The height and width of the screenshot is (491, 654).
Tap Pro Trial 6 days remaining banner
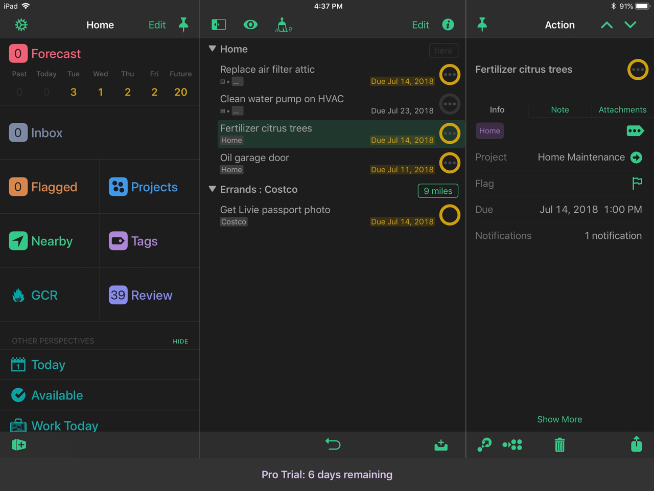pos(327,475)
